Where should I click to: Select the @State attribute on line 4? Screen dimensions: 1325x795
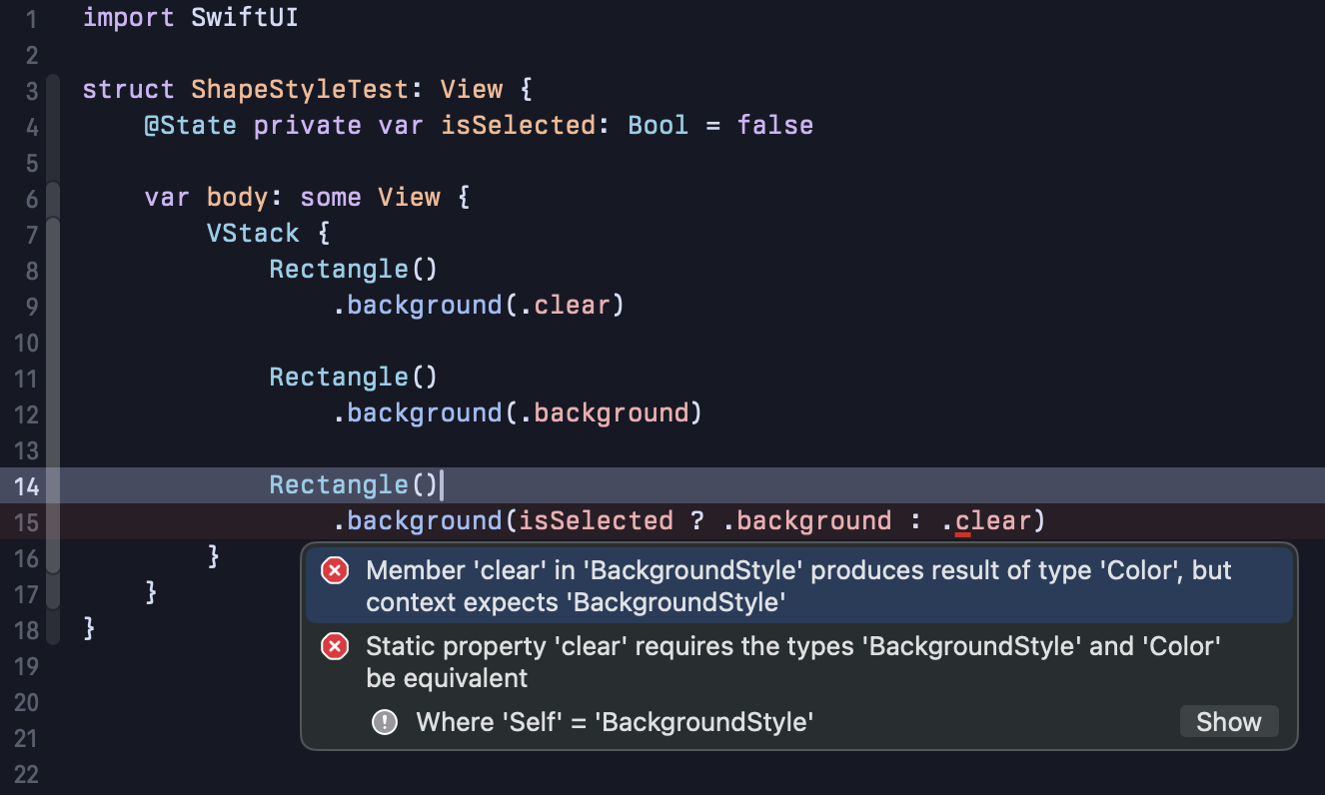[x=190, y=125]
